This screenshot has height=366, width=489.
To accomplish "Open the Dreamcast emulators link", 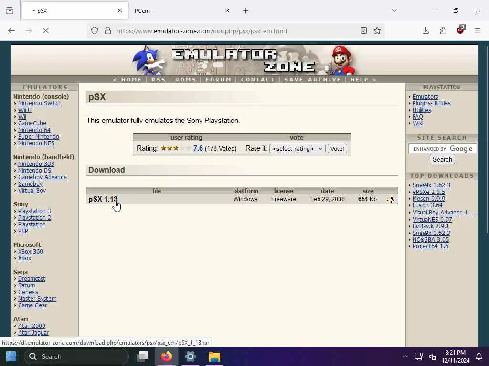I will (x=32, y=279).
